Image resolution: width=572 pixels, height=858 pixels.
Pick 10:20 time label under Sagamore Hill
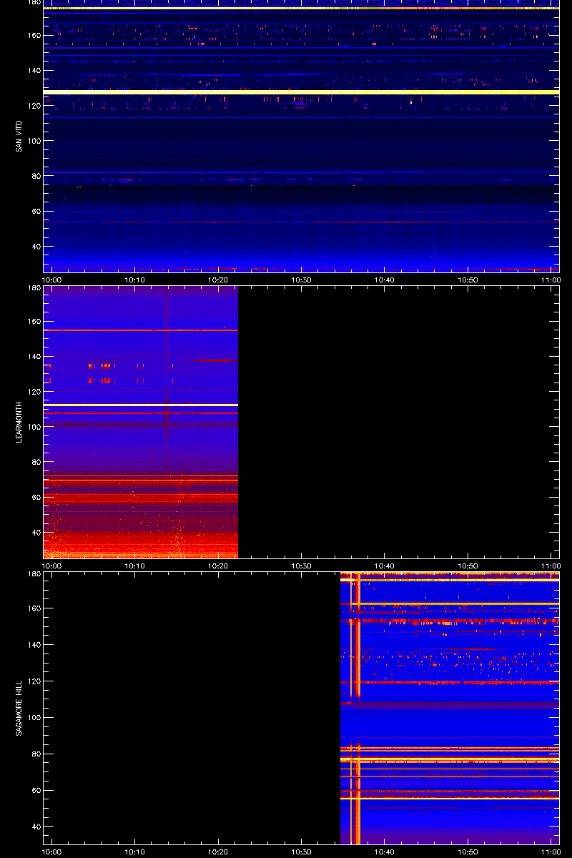[218, 852]
